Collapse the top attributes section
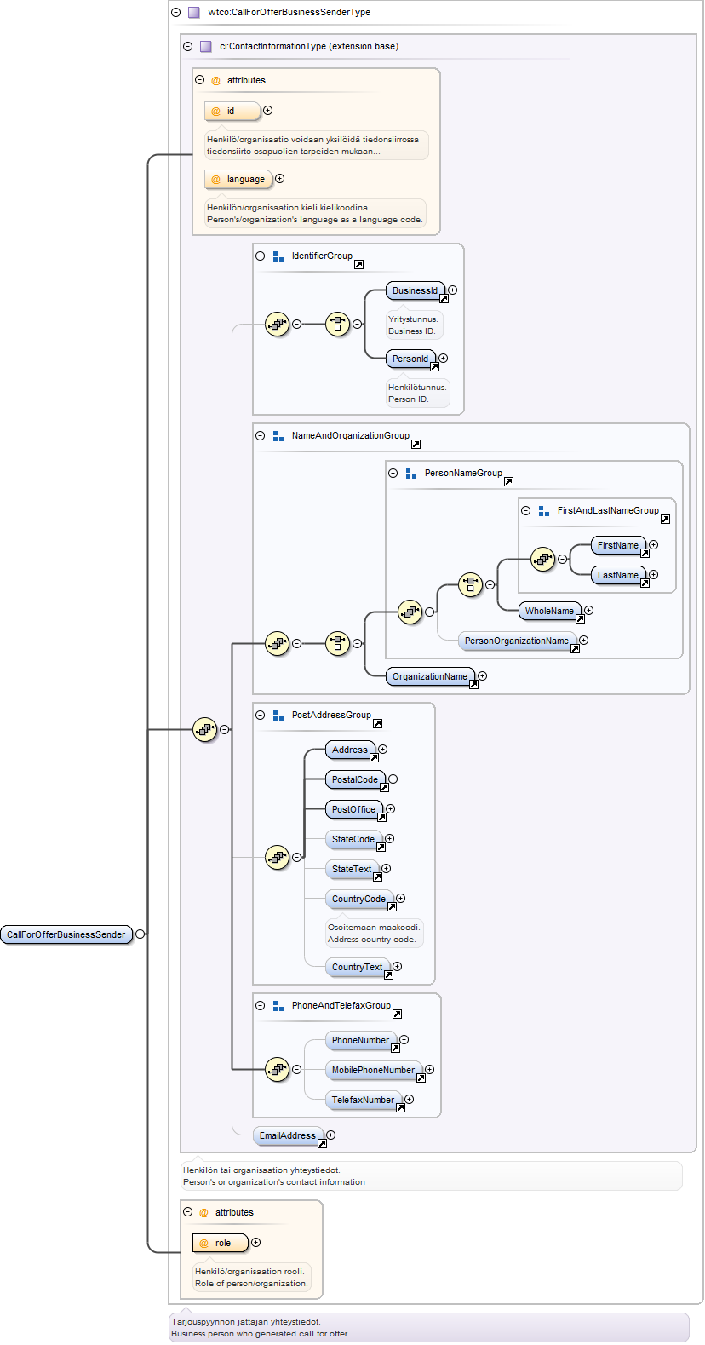This screenshot has width=705, height=1345. (200, 80)
